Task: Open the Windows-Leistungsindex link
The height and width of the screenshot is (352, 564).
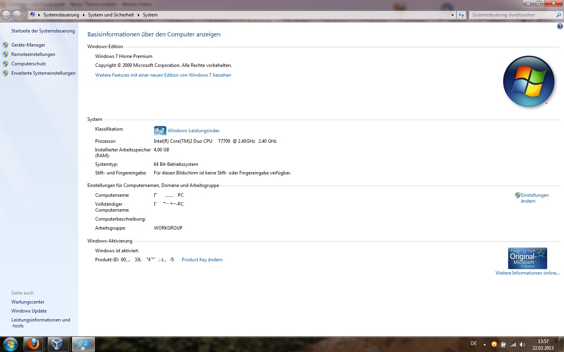Action: (x=193, y=131)
